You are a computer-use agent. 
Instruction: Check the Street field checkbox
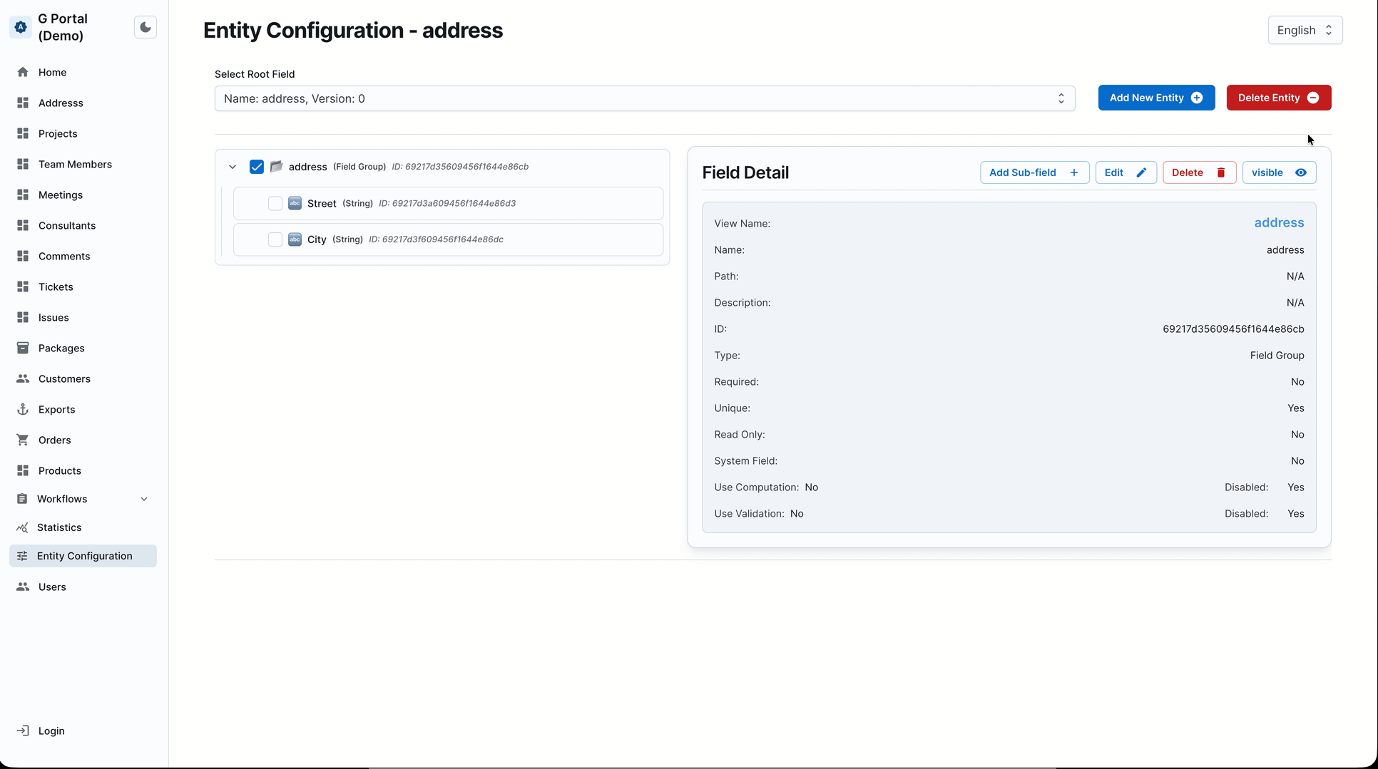click(x=275, y=203)
